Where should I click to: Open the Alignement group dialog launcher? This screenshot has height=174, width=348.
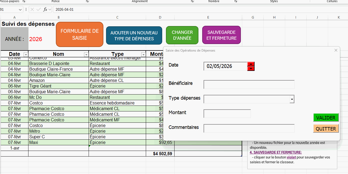click(x=192, y=1)
